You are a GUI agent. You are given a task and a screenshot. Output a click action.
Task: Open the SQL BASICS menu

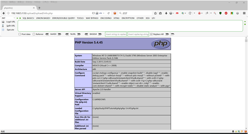[28, 18]
